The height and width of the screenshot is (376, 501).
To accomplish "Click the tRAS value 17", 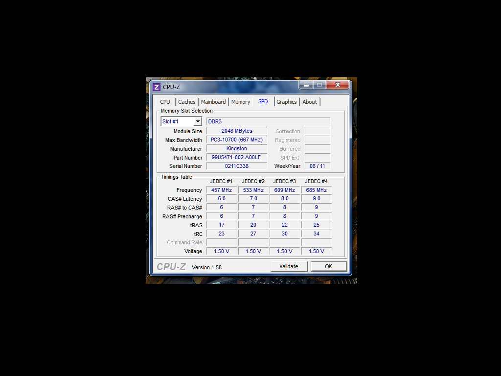I will [222, 225].
